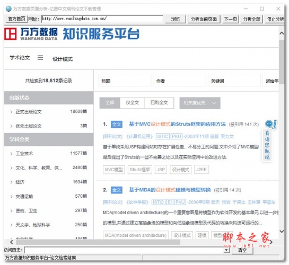
Task: Click the 共检索到18,612条记录 text
Action: click(49, 81)
